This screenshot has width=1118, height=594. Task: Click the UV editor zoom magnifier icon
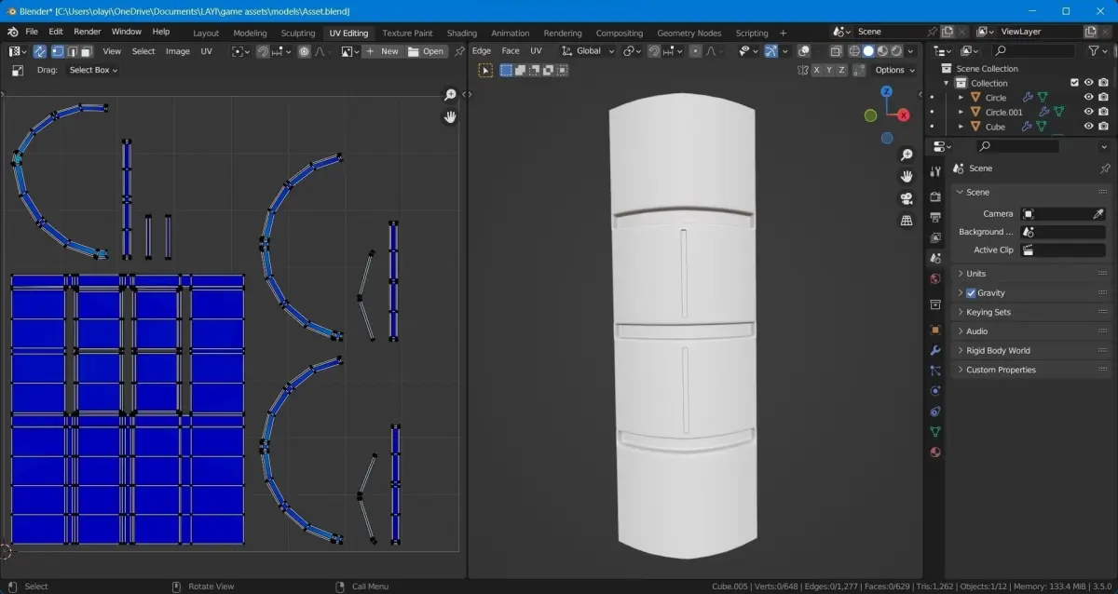[x=450, y=95]
